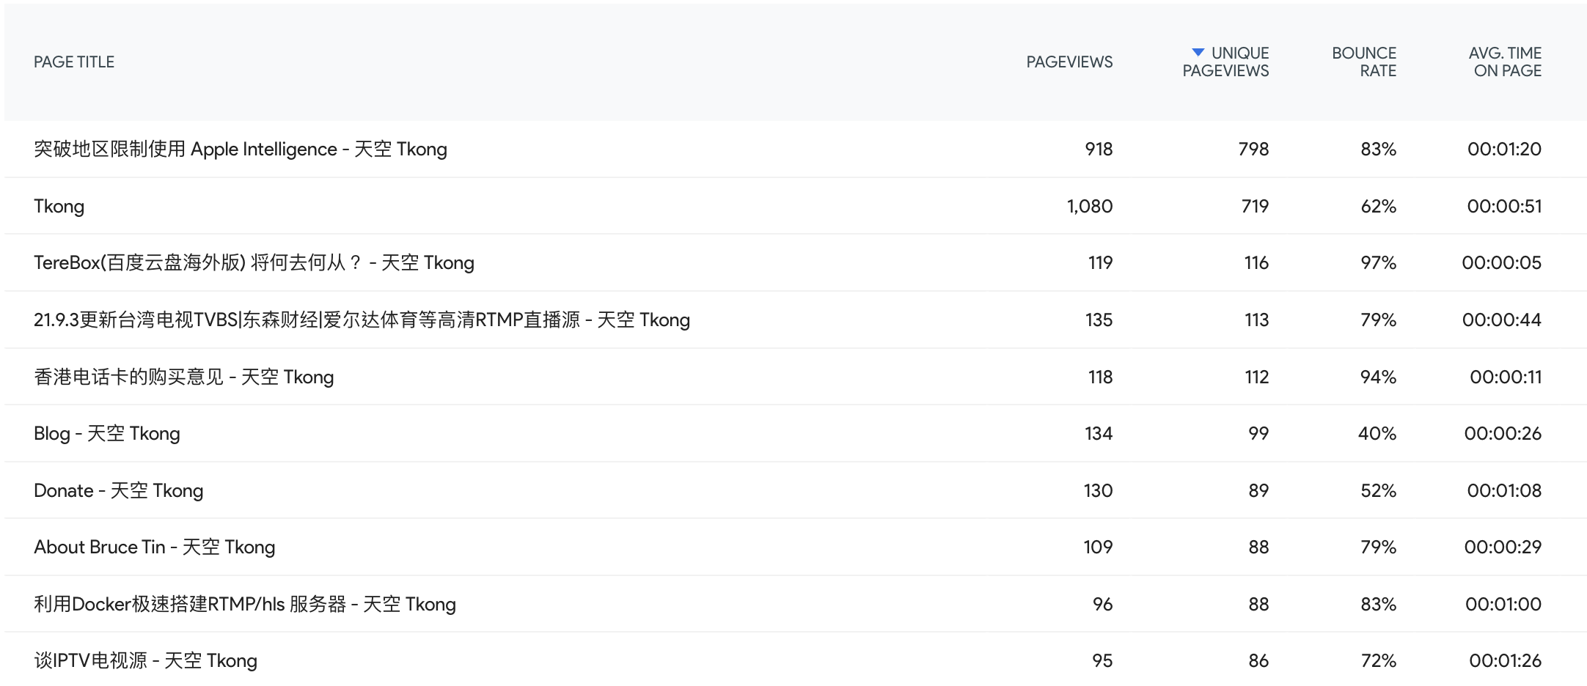Select the Docker RTMP/hls server row
Screen dimensions: 1587x686
point(245,605)
